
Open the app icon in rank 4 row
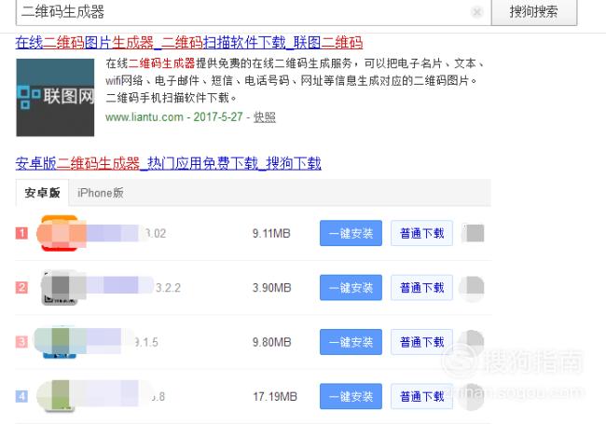click(x=59, y=397)
